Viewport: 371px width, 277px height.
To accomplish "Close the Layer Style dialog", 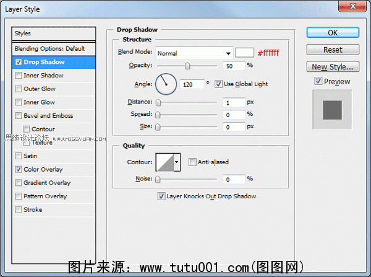I will [352, 6].
